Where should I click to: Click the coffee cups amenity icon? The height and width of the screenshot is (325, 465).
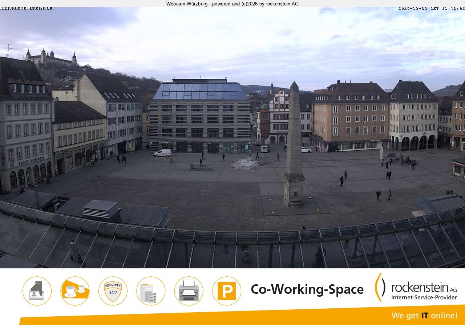[75, 291]
